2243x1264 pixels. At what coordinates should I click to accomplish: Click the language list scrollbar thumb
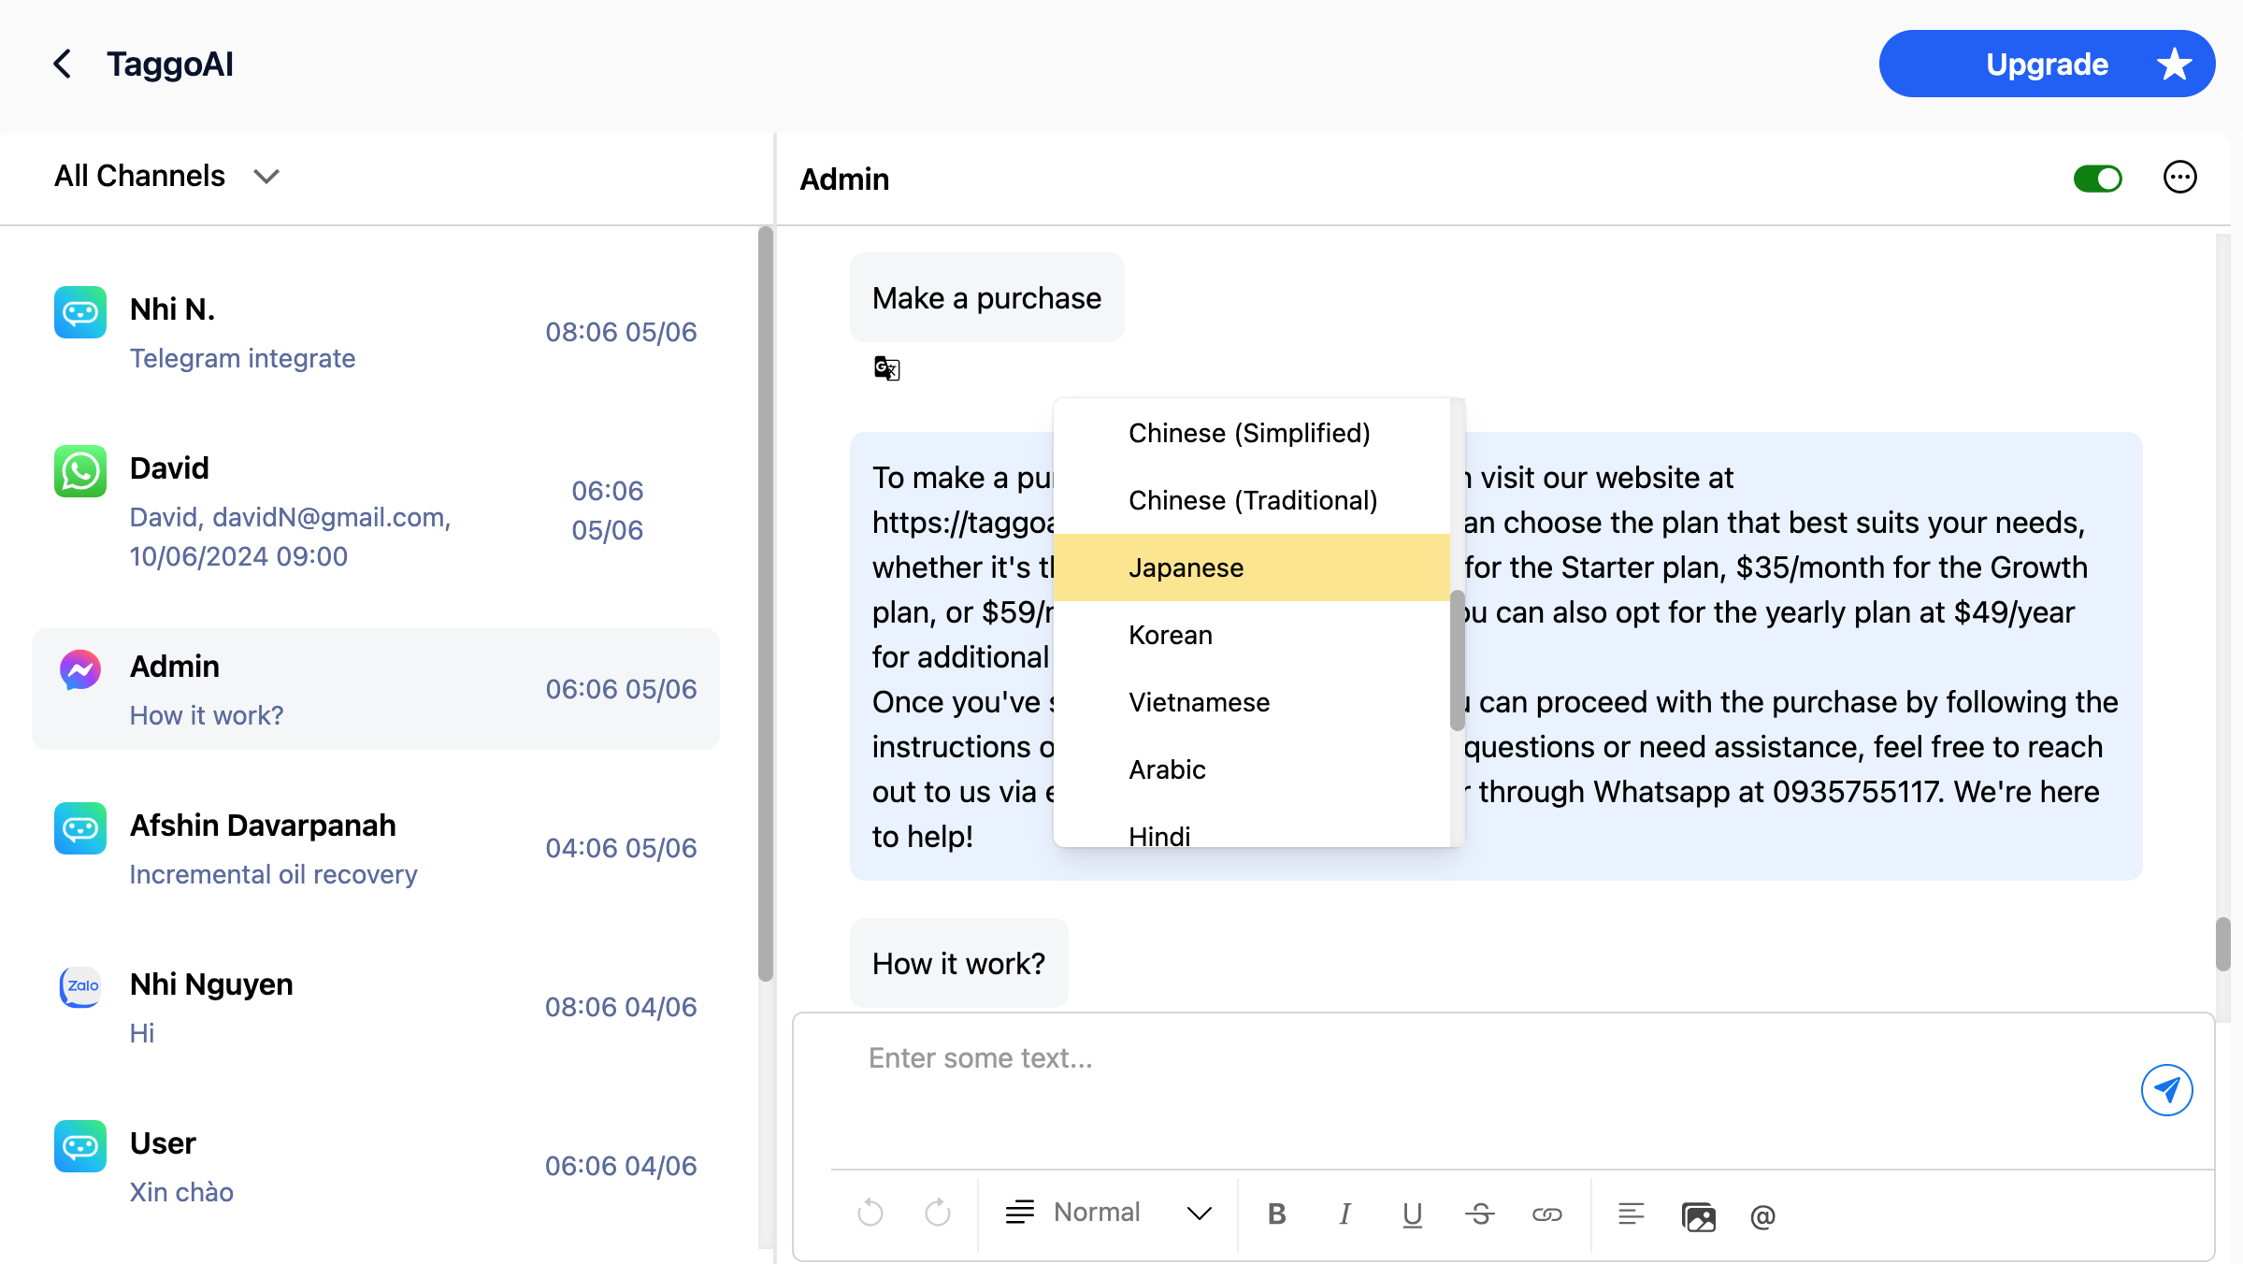pyautogui.click(x=1458, y=660)
